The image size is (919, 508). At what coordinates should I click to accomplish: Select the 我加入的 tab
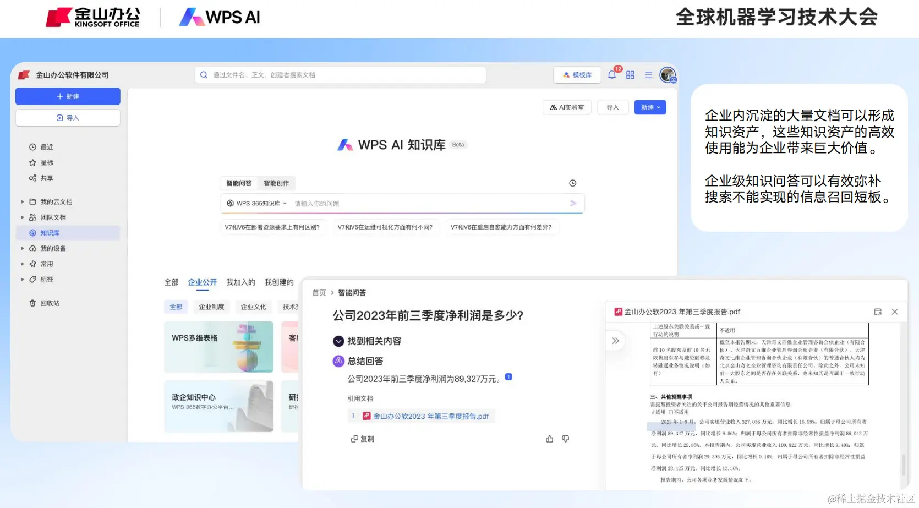(240, 282)
